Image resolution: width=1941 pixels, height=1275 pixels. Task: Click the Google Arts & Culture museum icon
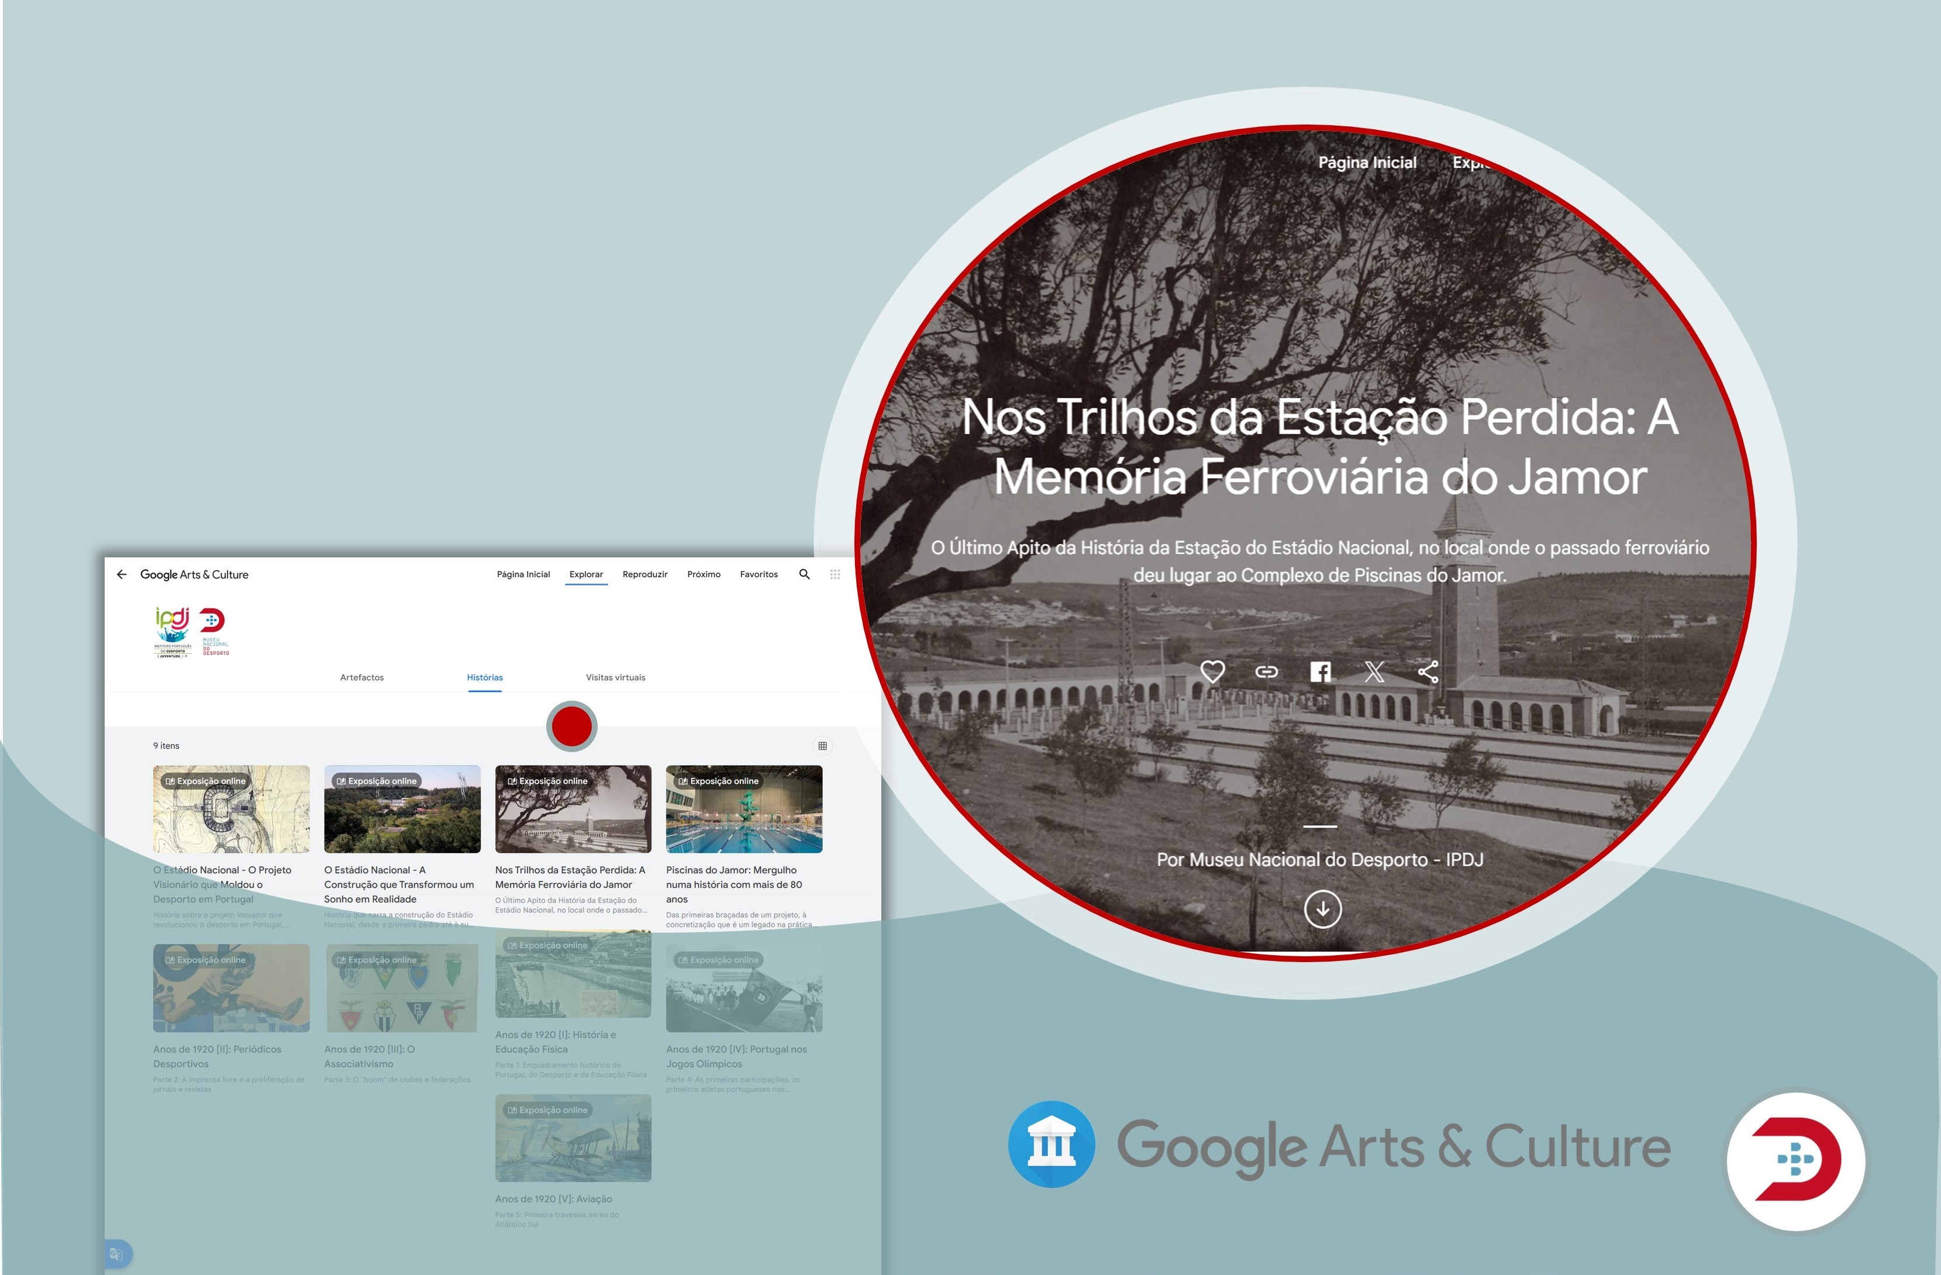click(x=1051, y=1145)
